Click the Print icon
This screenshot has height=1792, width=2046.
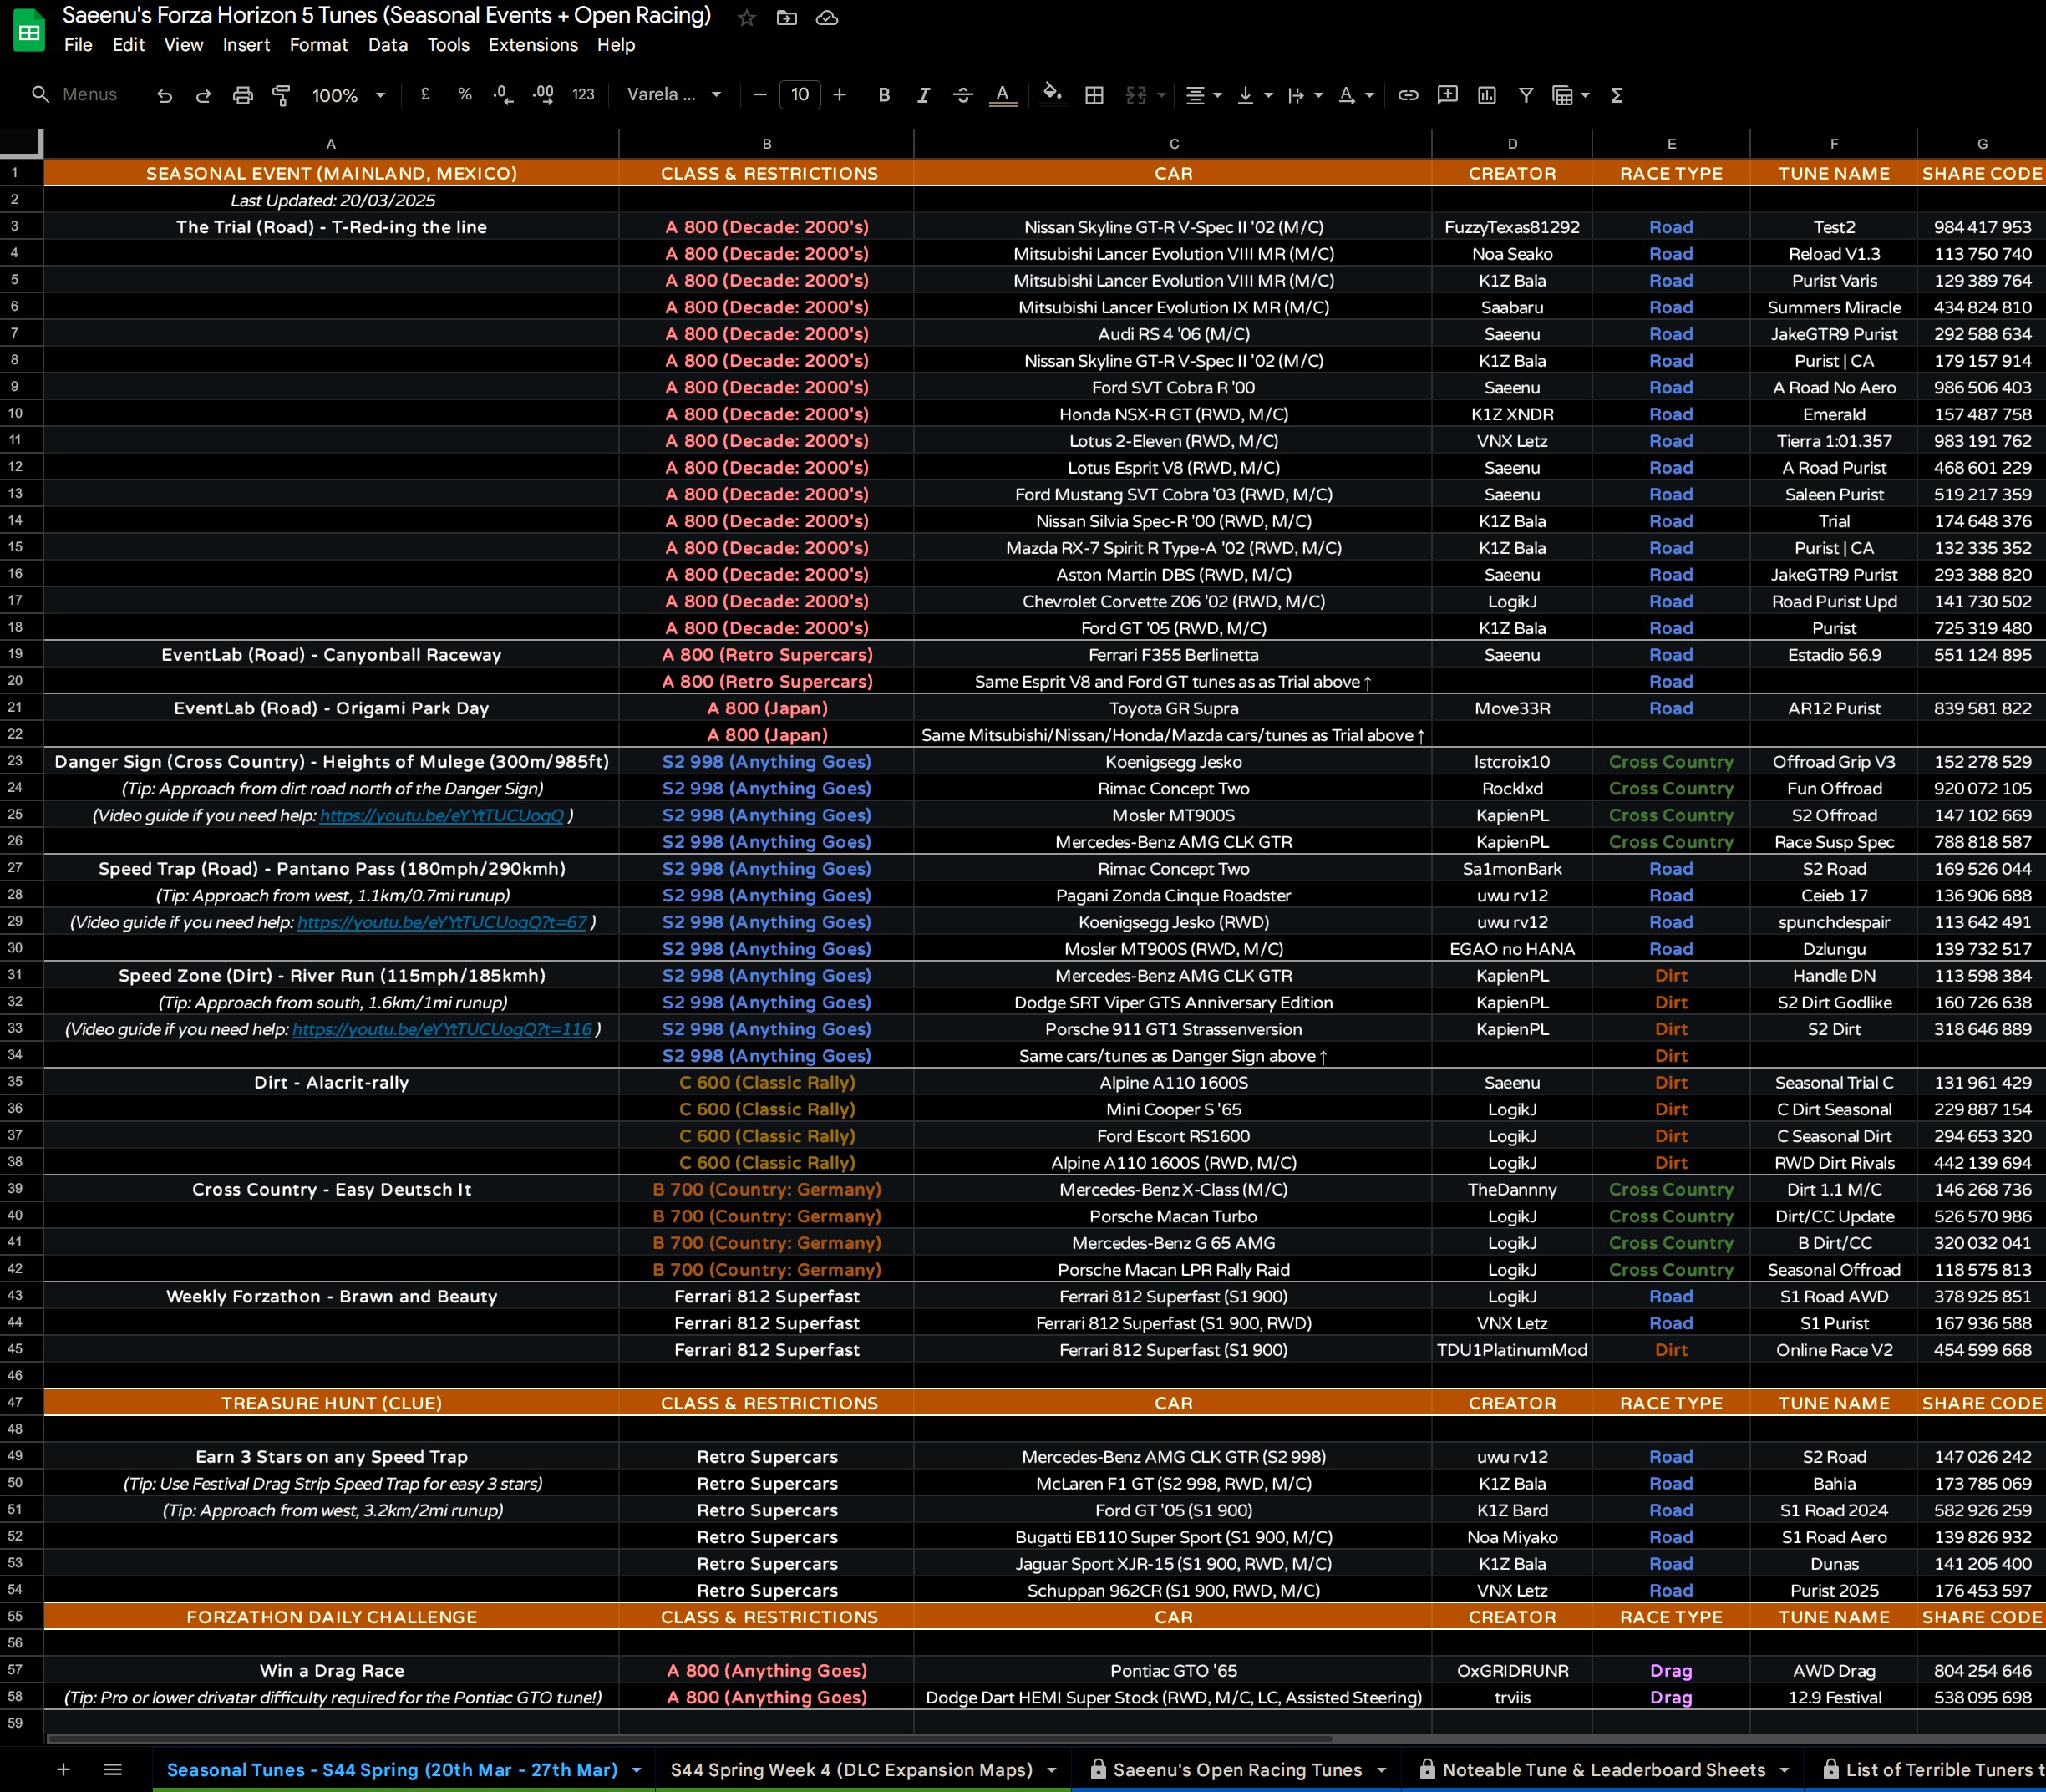242,95
